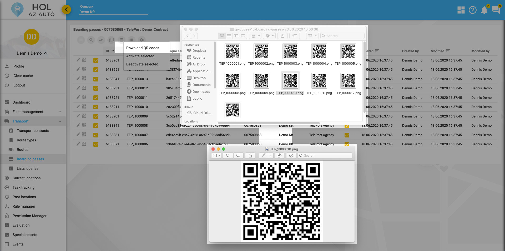Viewport: 505px width, 251px height.
Task: Open the help question mark icon
Action: coord(472,10)
